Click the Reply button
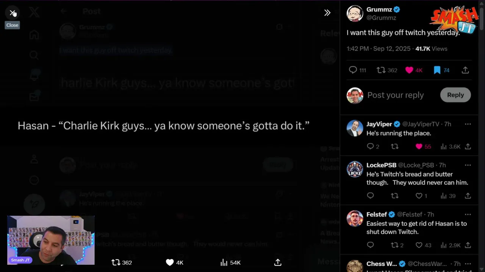 click(455, 95)
